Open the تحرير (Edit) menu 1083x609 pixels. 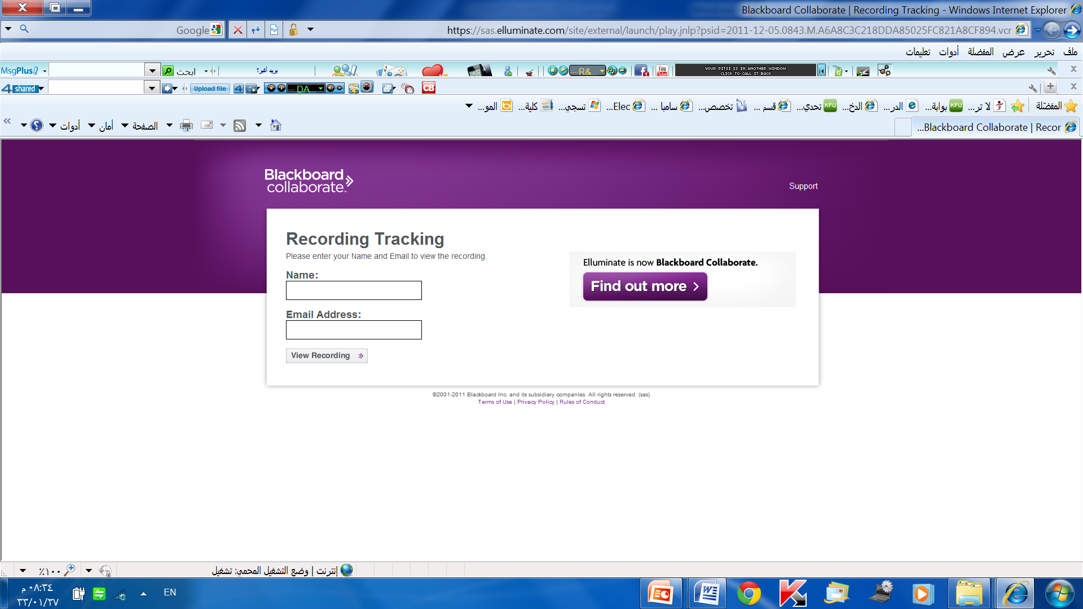(x=1044, y=51)
